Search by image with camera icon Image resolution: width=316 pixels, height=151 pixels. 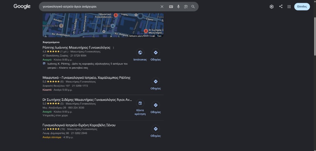click(186, 7)
